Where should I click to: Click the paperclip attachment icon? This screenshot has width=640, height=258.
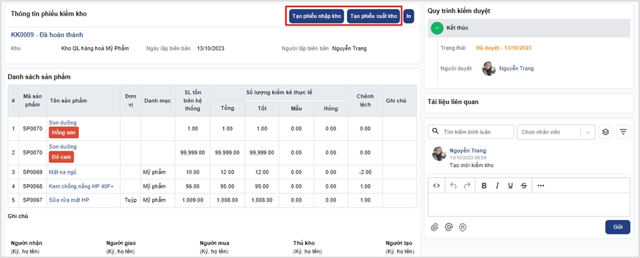point(435,227)
